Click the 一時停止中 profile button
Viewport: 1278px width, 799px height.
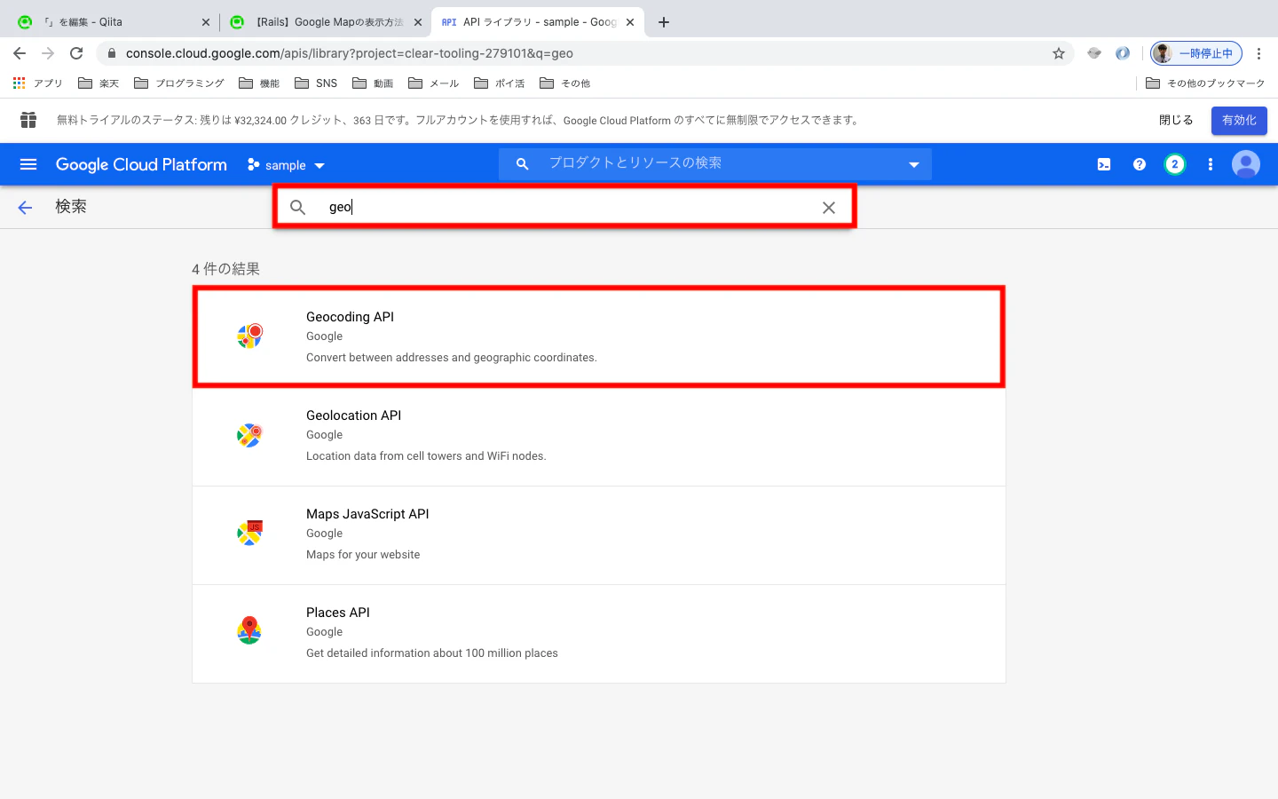point(1196,53)
